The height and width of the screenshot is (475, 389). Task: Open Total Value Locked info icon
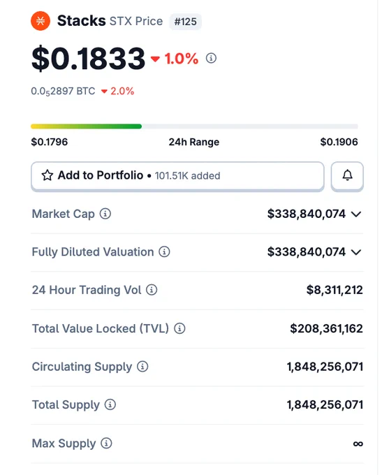179,328
